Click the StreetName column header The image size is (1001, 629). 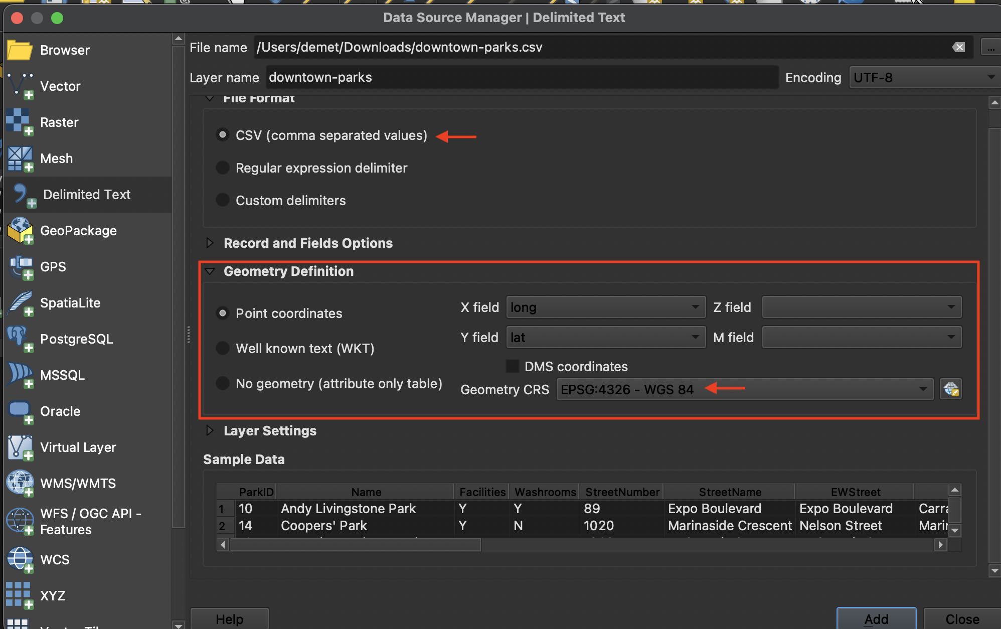click(x=730, y=492)
